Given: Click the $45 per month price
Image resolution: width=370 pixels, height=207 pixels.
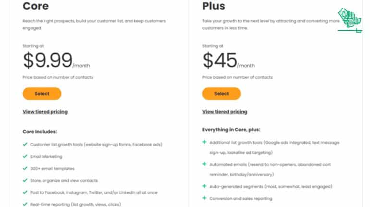Looking at the screenshot, I should click(x=228, y=60).
